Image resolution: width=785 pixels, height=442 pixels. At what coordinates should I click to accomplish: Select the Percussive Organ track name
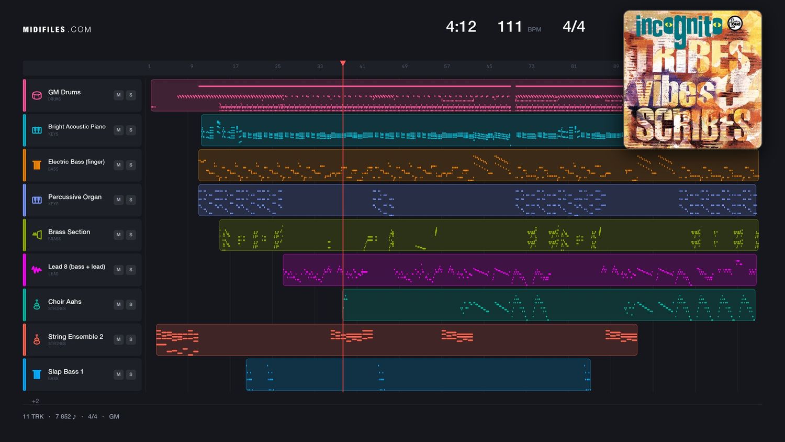tap(75, 197)
